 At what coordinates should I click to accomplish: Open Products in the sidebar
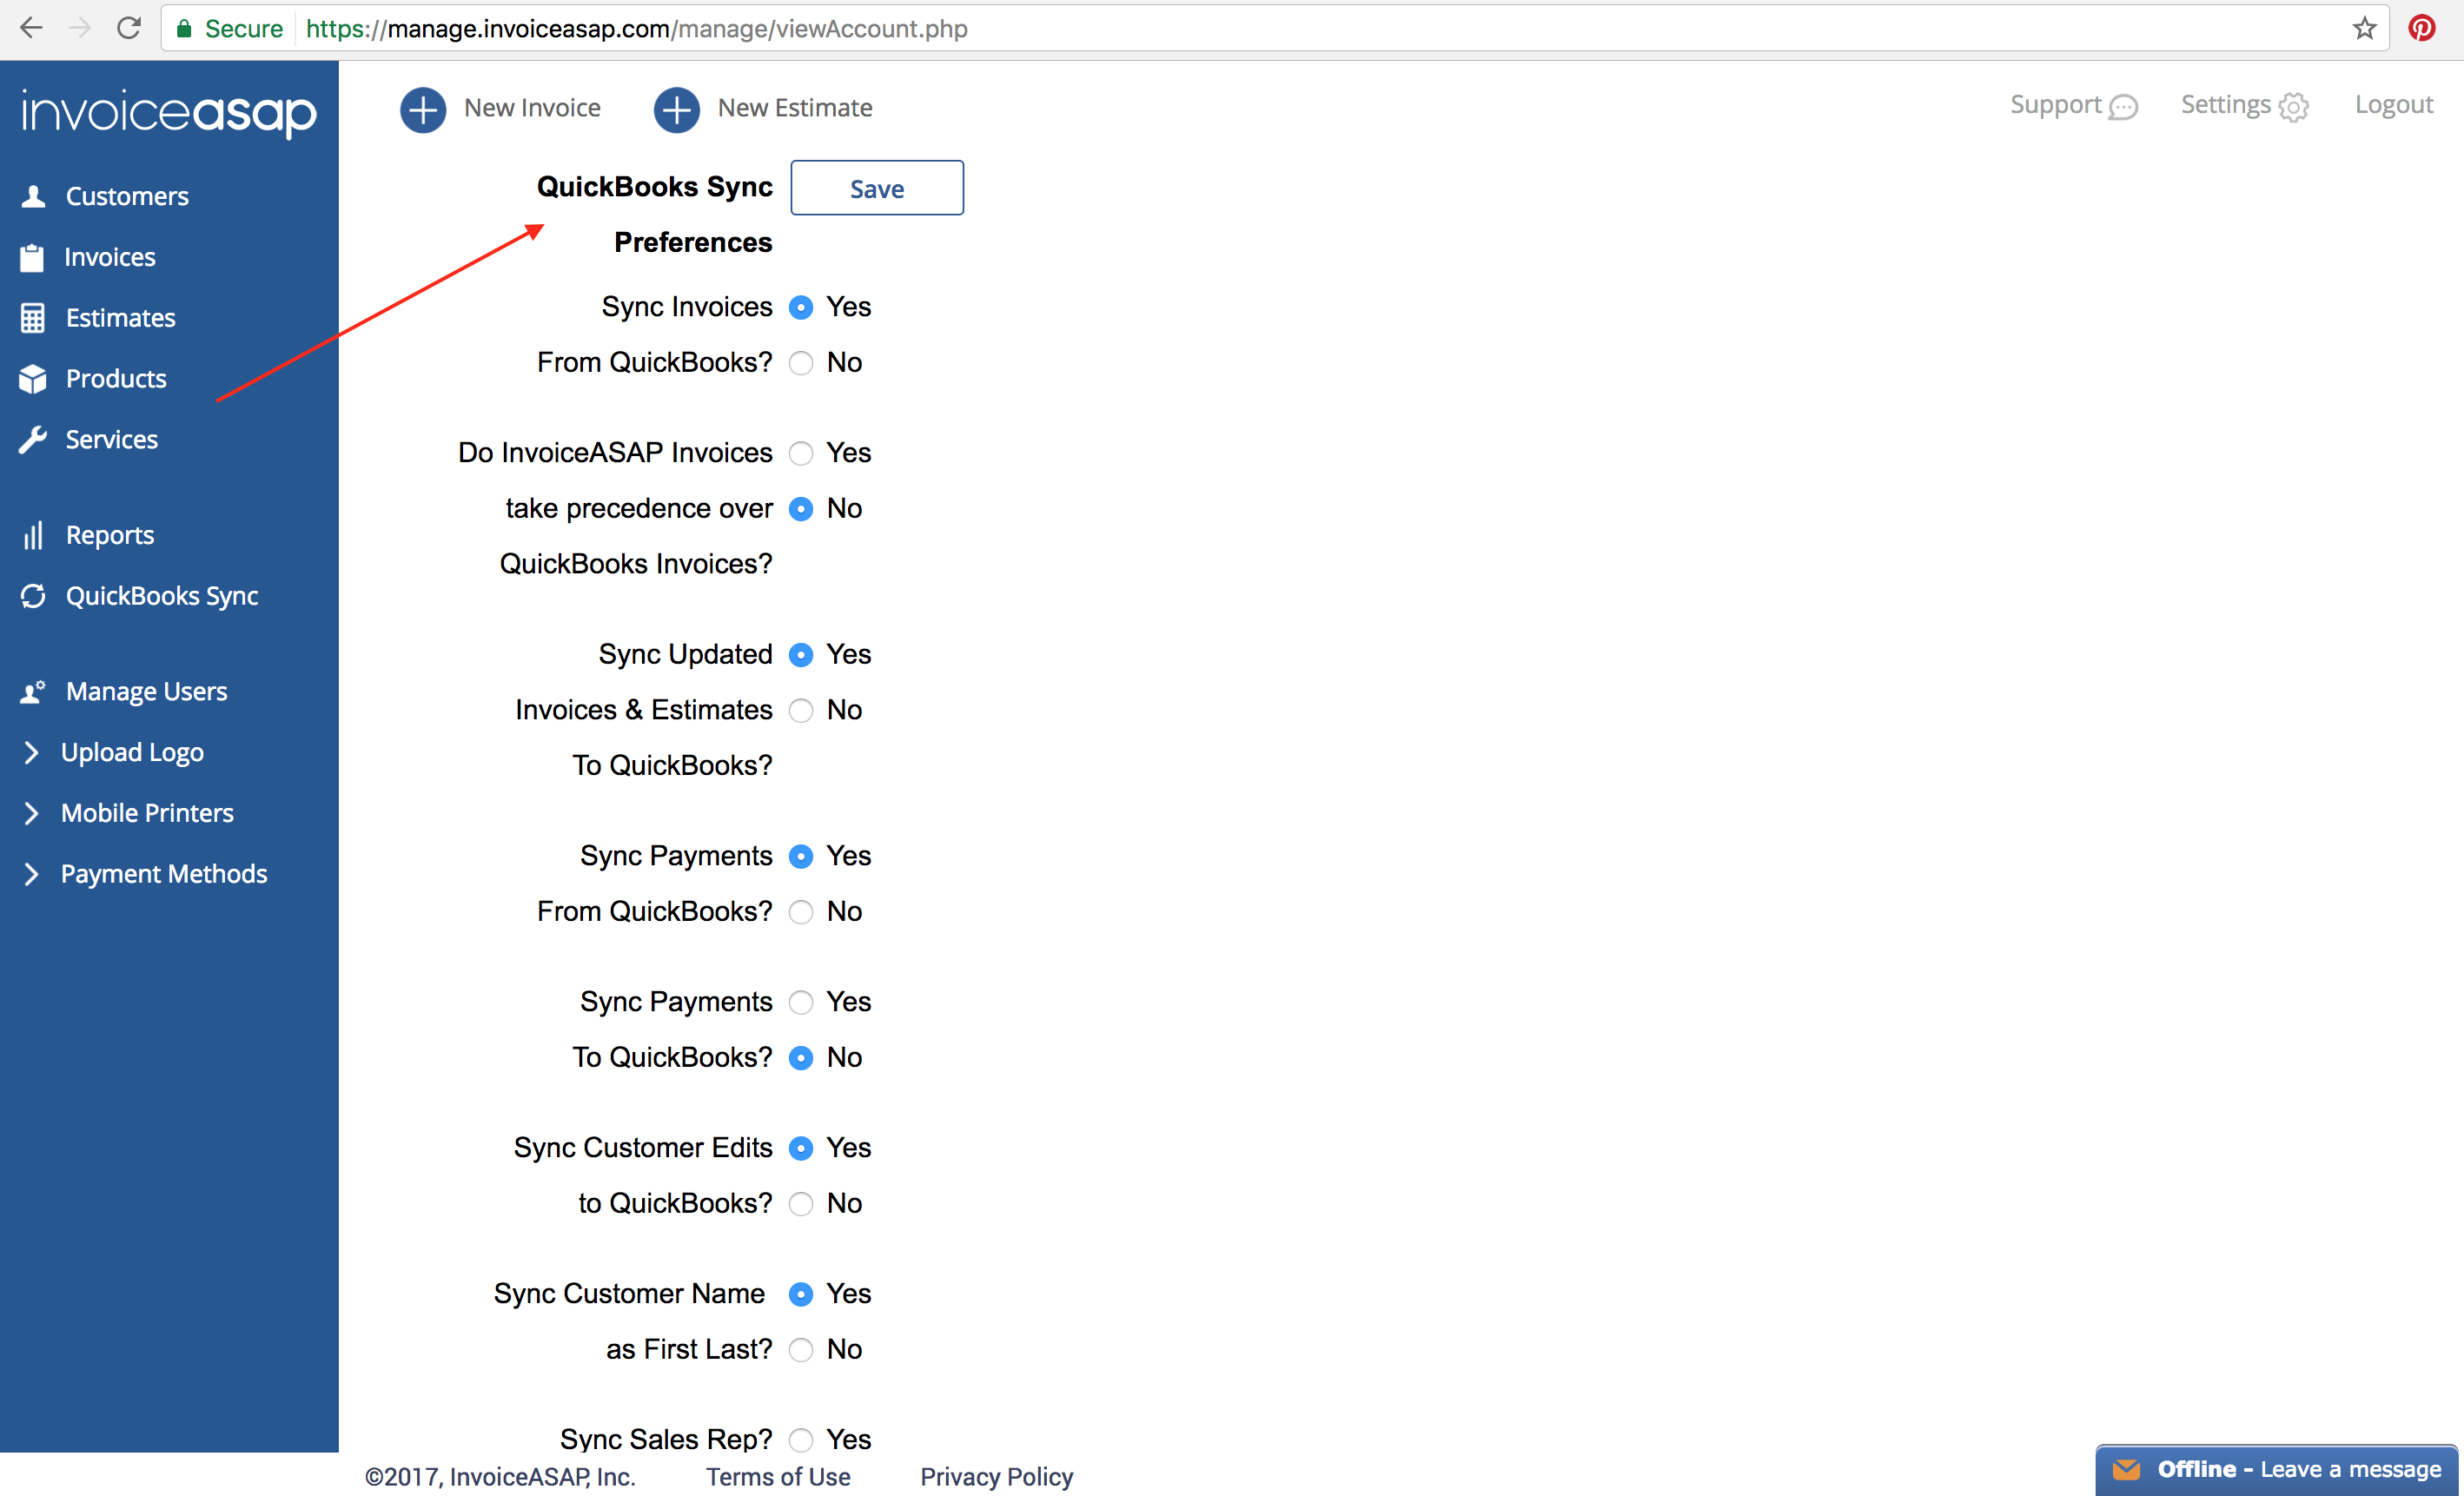click(x=116, y=379)
